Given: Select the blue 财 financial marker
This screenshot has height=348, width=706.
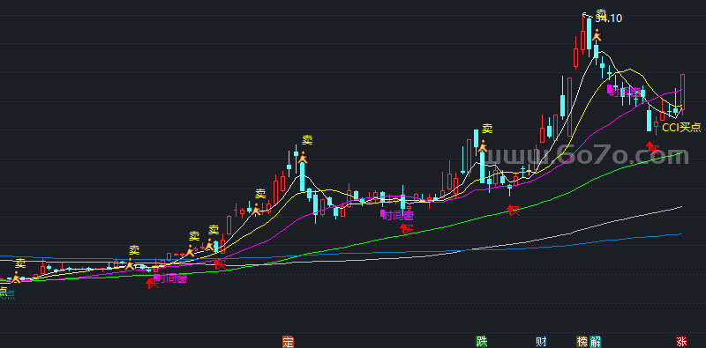Looking at the screenshot, I should pyautogui.click(x=541, y=342).
